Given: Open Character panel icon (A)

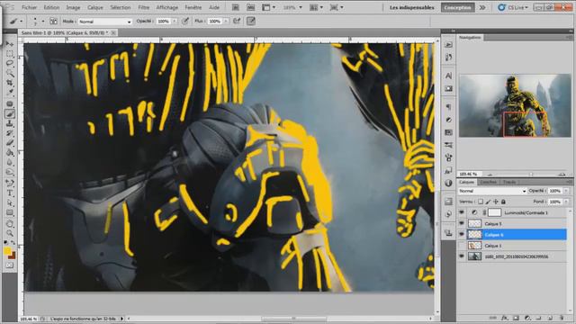Looking at the screenshot, I should [448, 76].
